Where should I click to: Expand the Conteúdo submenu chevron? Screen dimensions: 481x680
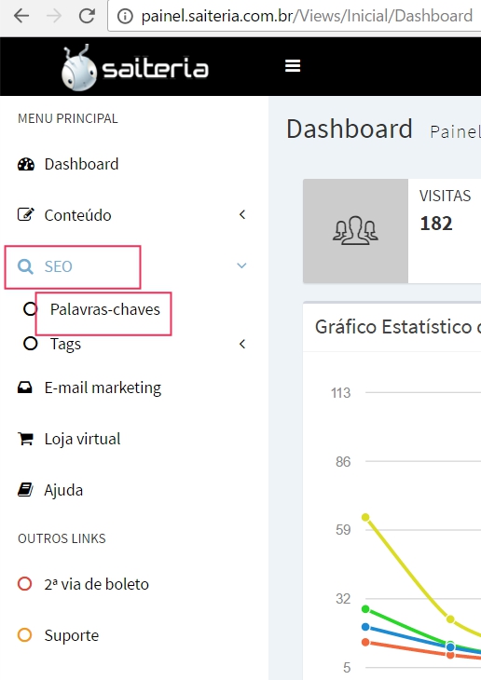242,214
